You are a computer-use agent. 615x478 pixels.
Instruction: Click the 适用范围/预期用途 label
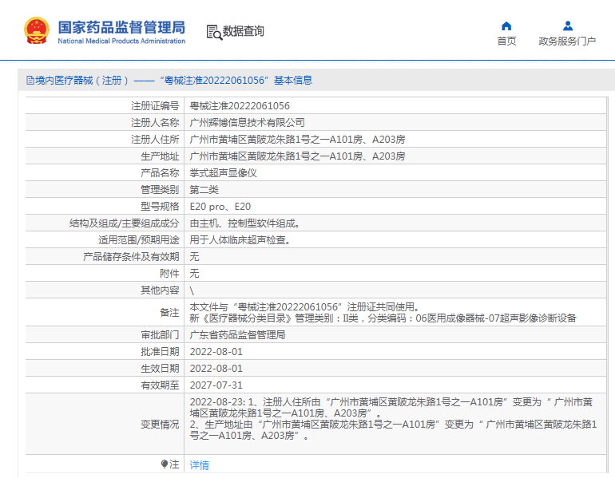[x=138, y=239]
